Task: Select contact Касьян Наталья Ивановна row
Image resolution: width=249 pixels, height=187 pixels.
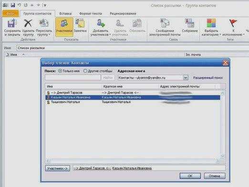Action: tap(133, 97)
